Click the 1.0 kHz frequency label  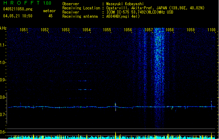[3, 63]
